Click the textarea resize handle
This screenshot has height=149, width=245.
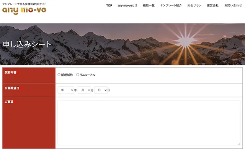click(239, 144)
